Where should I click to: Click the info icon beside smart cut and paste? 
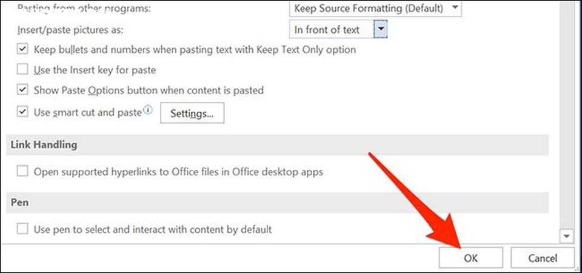coord(147,110)
